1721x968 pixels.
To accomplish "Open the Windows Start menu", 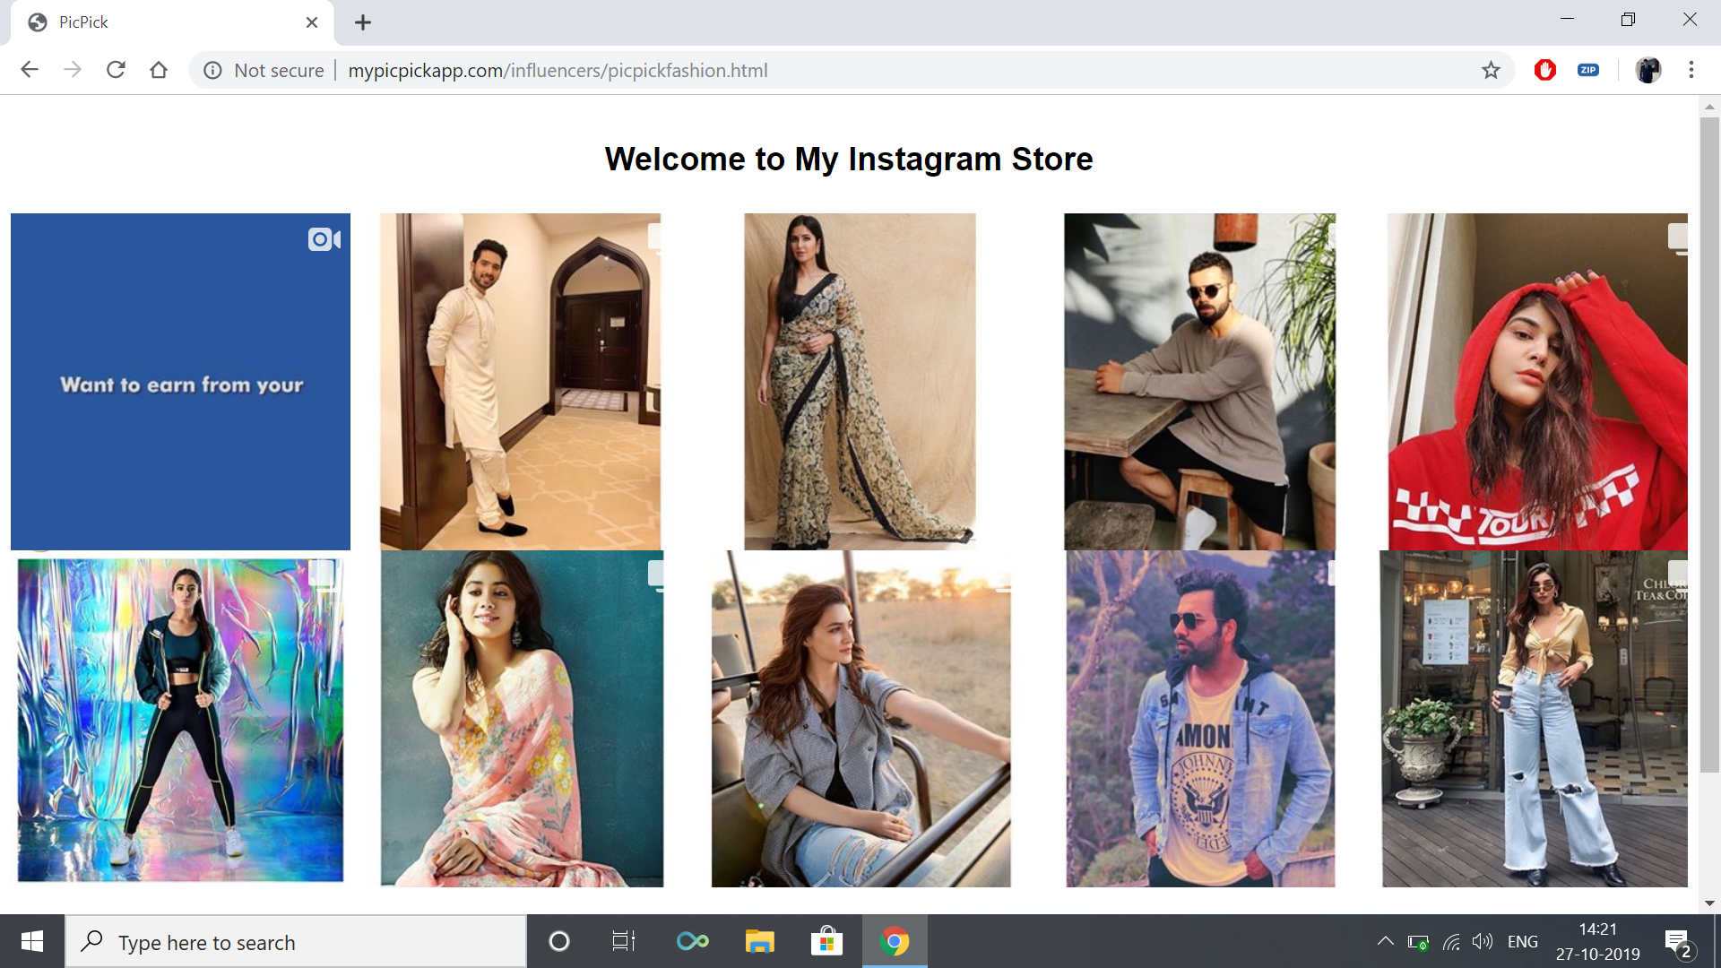I will (x=32, y=941).
